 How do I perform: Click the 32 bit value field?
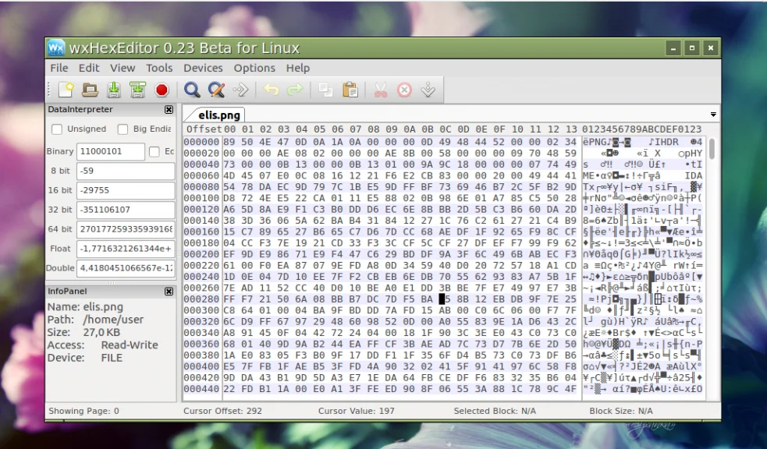pyautogui.click(x=126, y=210)
